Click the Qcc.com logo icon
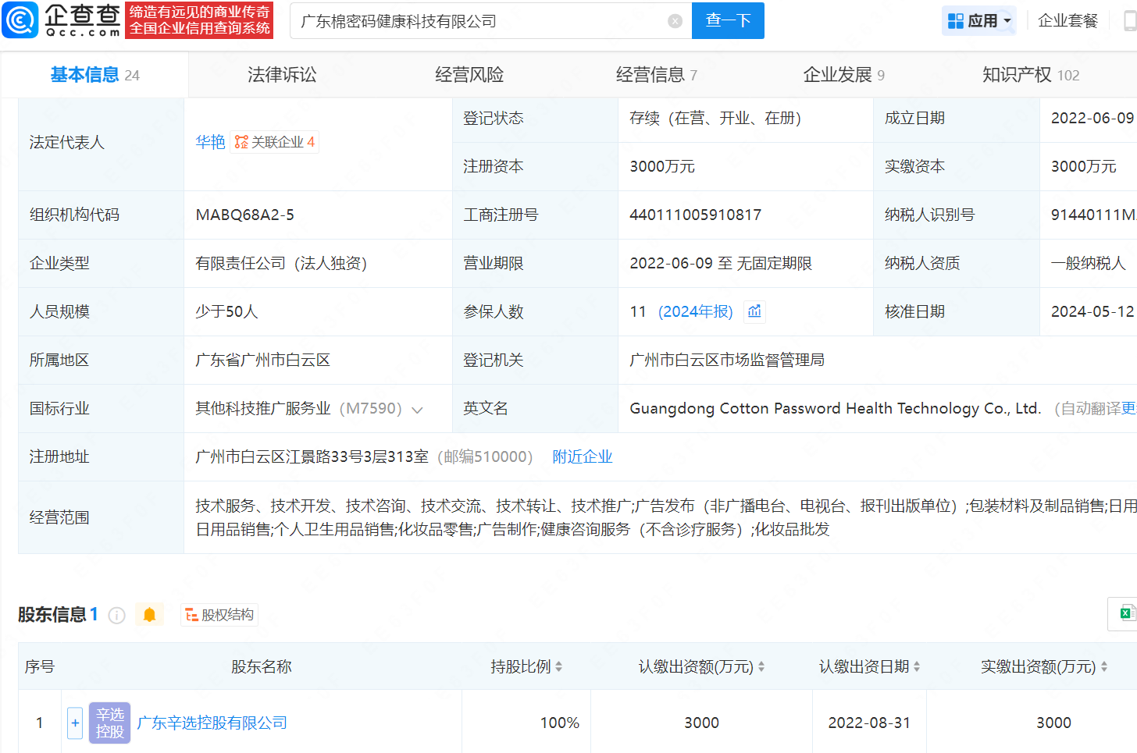The image size is (1137, 753). click(20, 20)
